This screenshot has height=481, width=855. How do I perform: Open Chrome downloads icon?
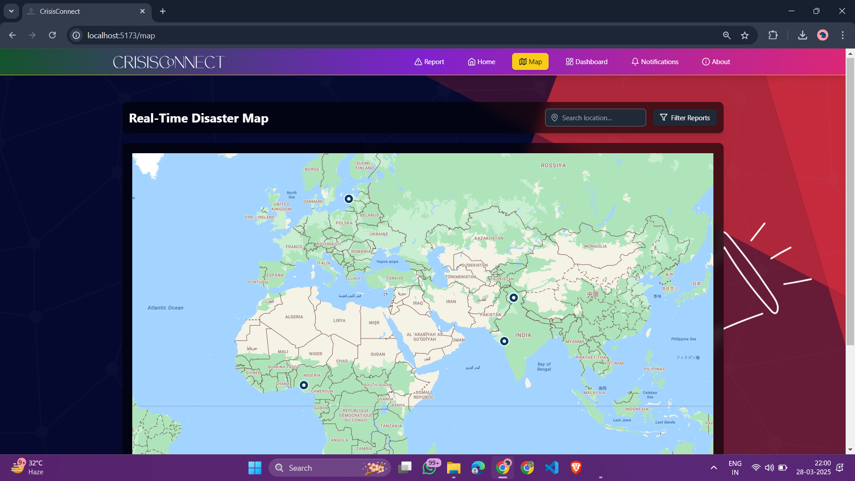802,36
